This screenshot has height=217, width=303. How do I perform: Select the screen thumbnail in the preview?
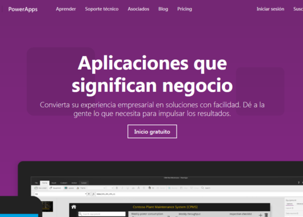click(47, 206)
